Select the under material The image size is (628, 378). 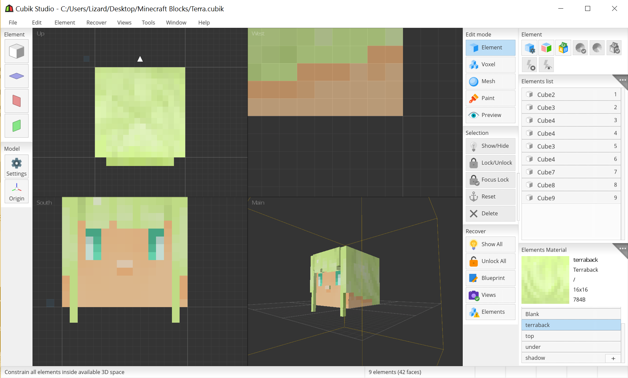point(571,347)
